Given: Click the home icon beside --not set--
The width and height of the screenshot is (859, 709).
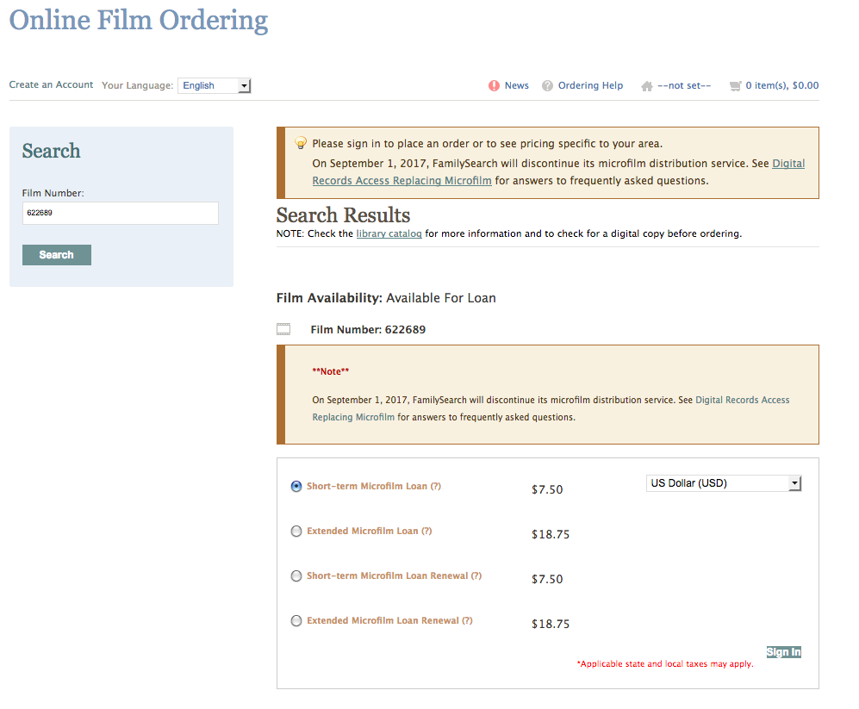Looking at the screenshot, I should tap(646, 86).
